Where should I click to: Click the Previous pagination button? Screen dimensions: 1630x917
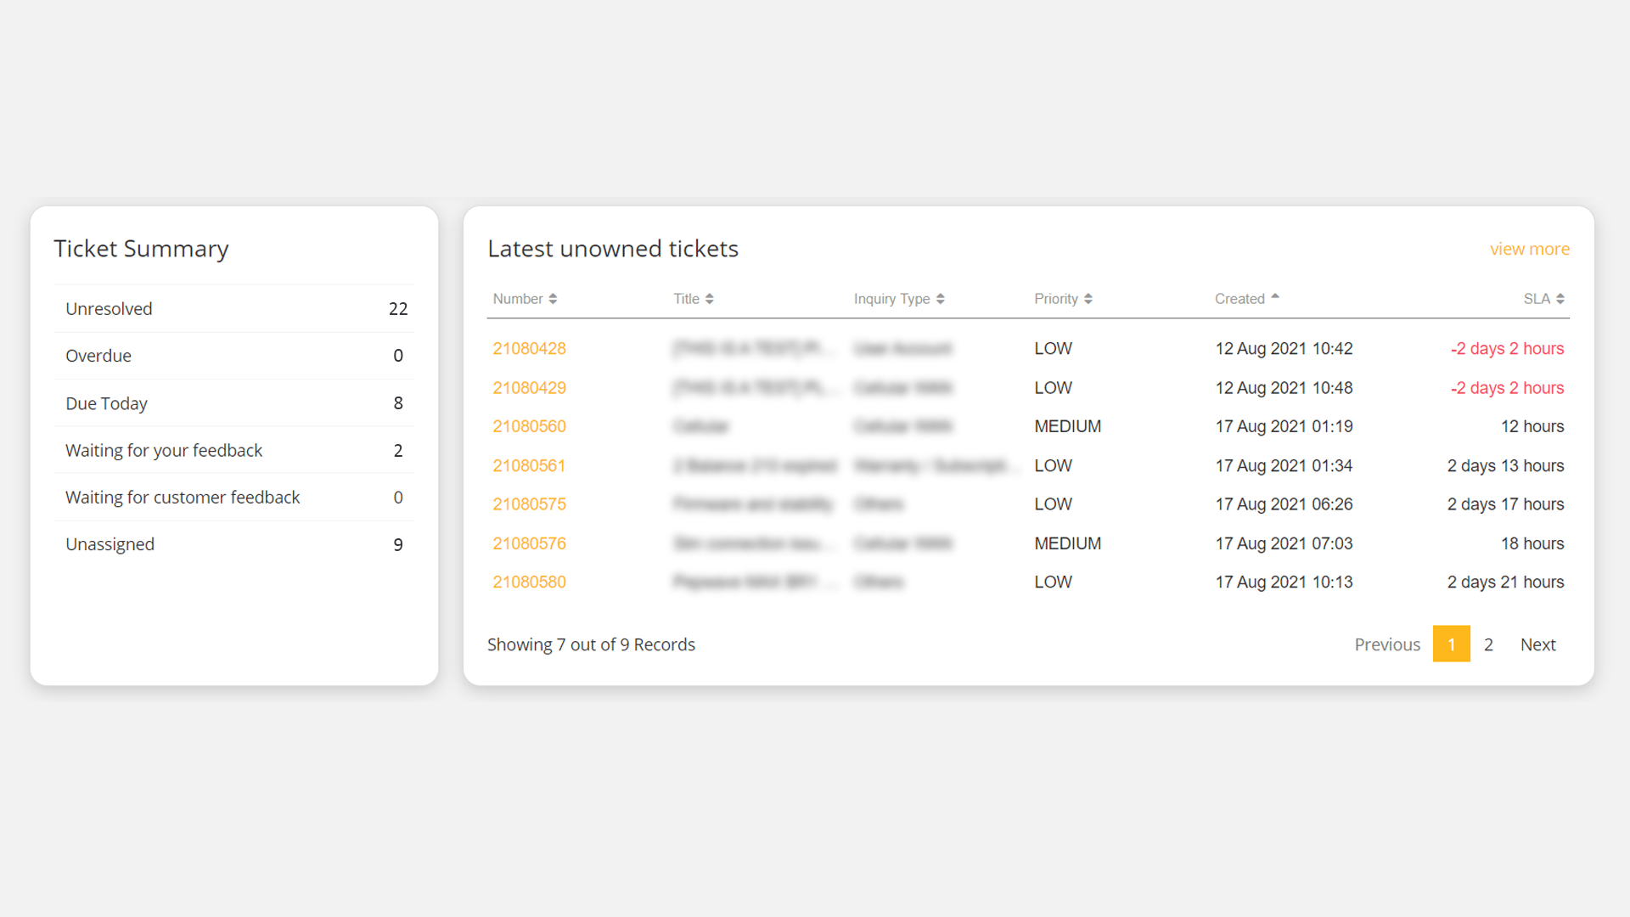(x=1386, y=644)
